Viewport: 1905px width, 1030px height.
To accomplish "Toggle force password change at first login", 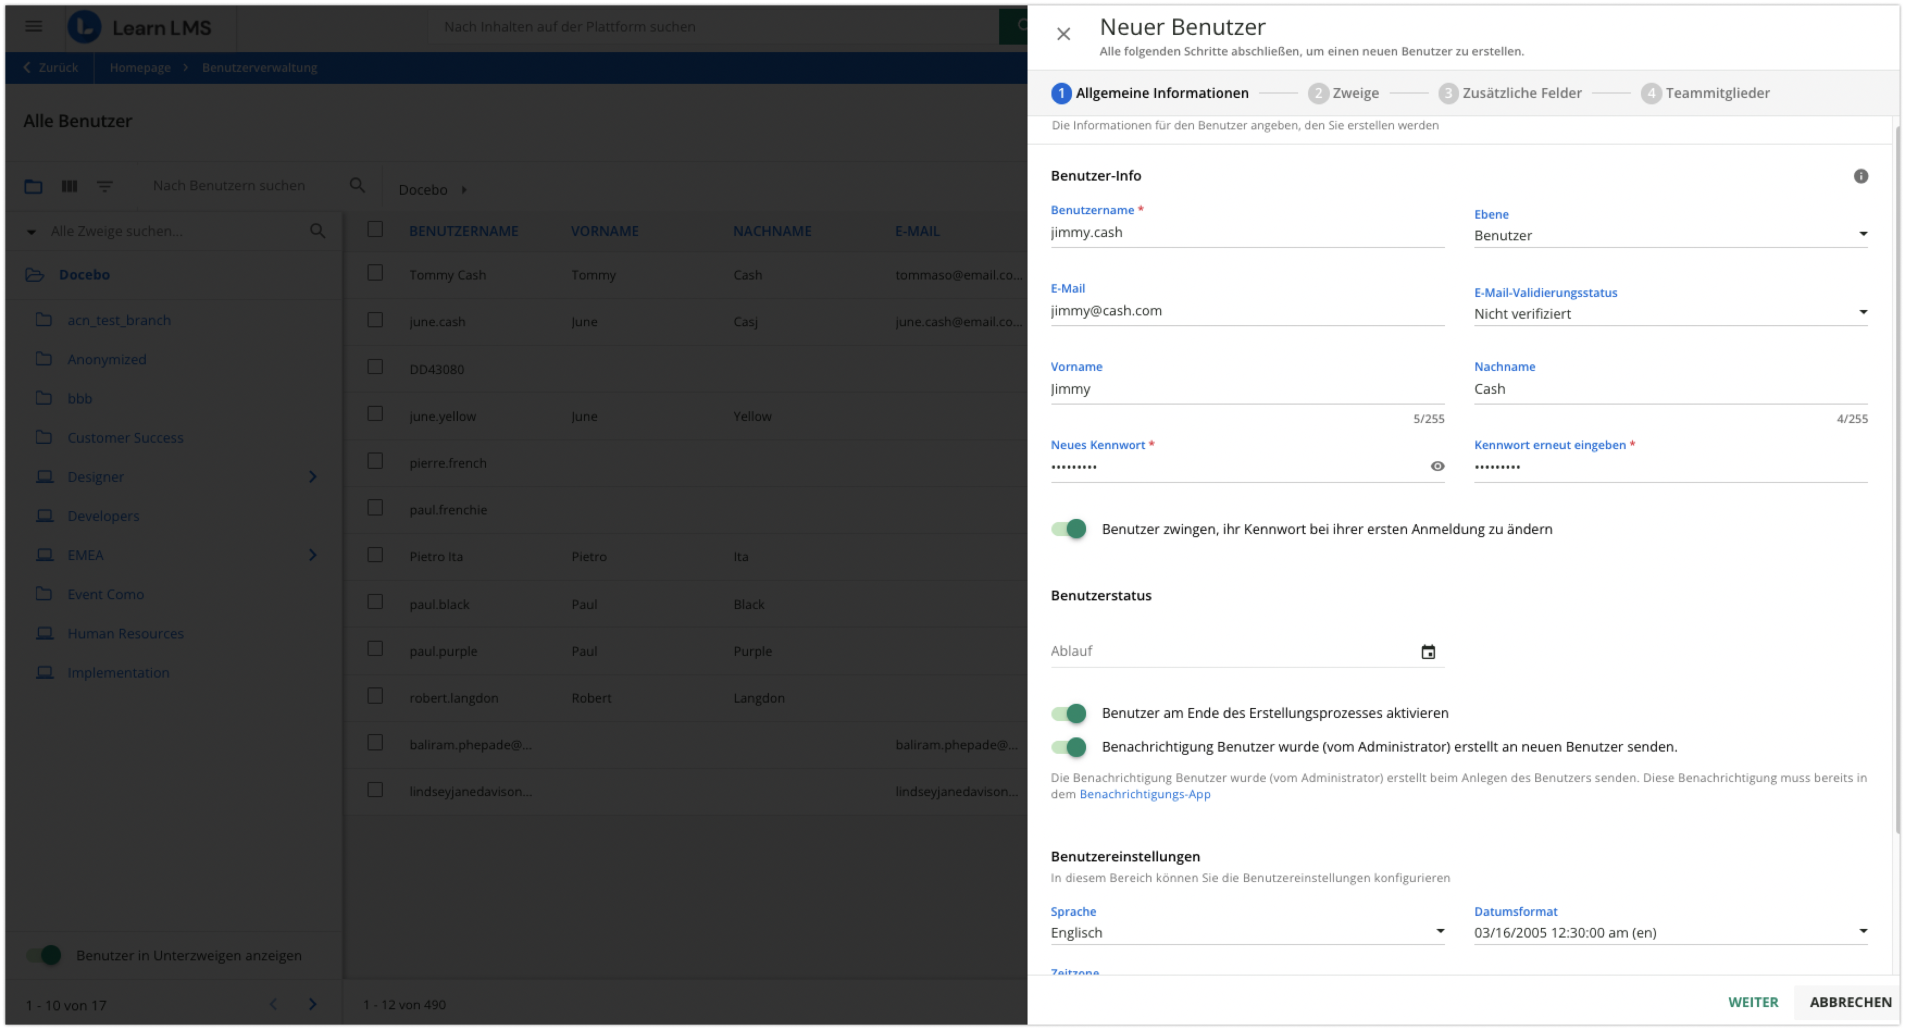I will (1069, 529).
